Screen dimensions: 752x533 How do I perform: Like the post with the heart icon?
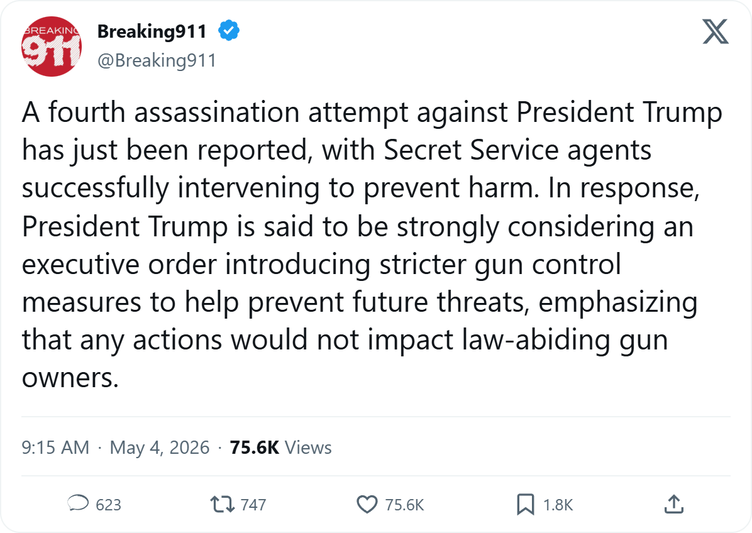367,504
